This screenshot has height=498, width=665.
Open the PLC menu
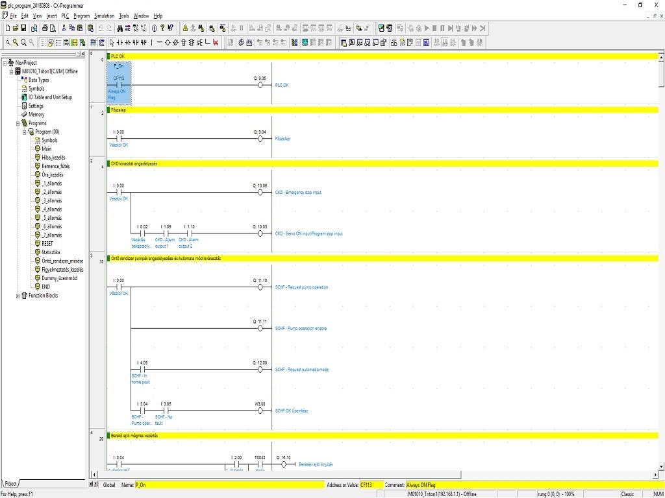65,16
